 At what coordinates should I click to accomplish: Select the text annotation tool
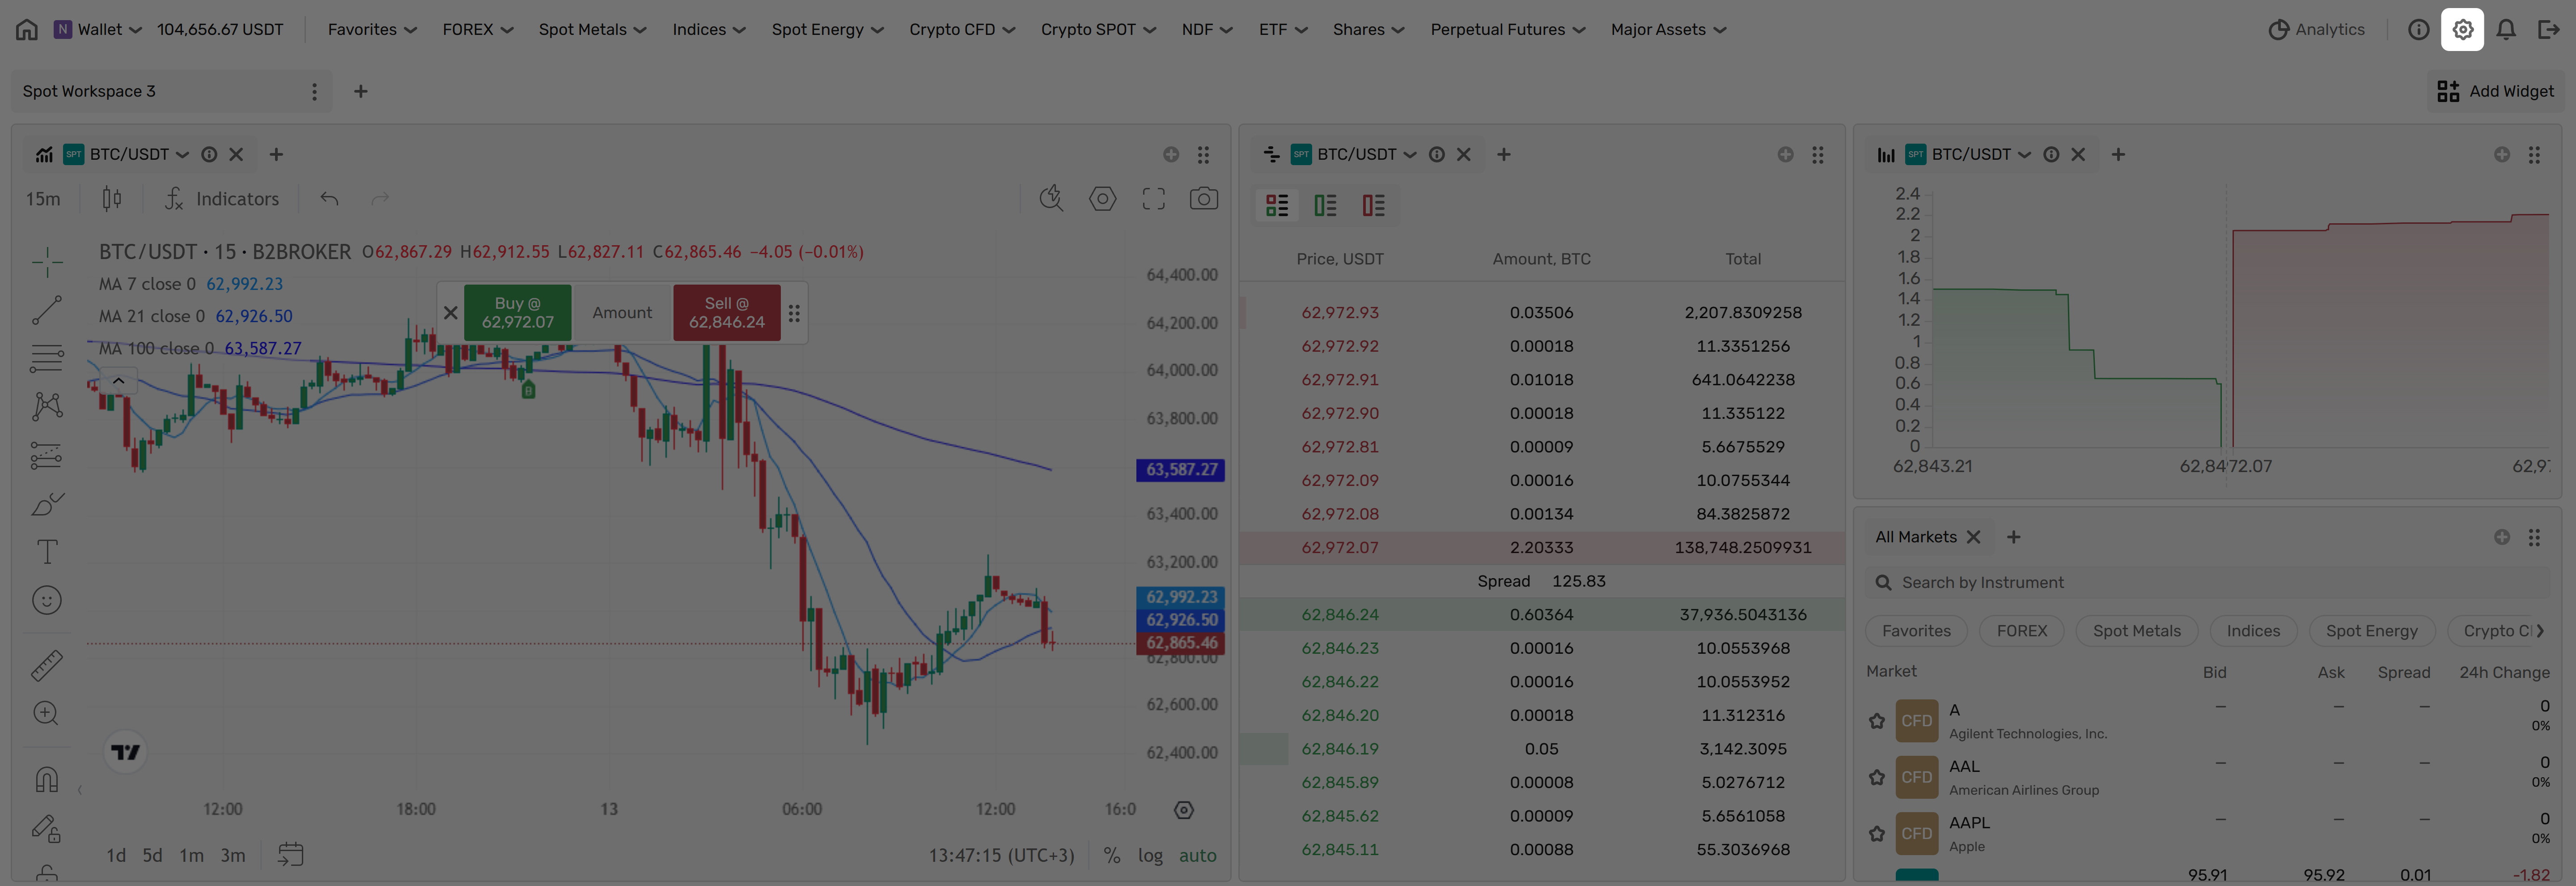point(47,552)
